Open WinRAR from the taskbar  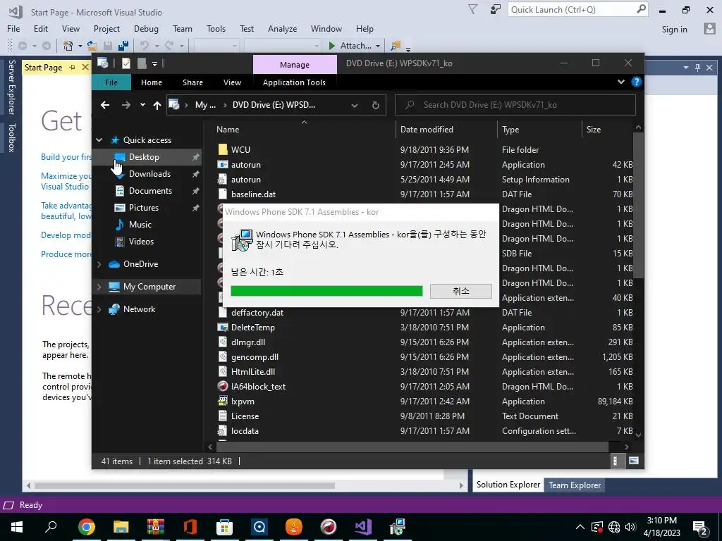(156, 527)
